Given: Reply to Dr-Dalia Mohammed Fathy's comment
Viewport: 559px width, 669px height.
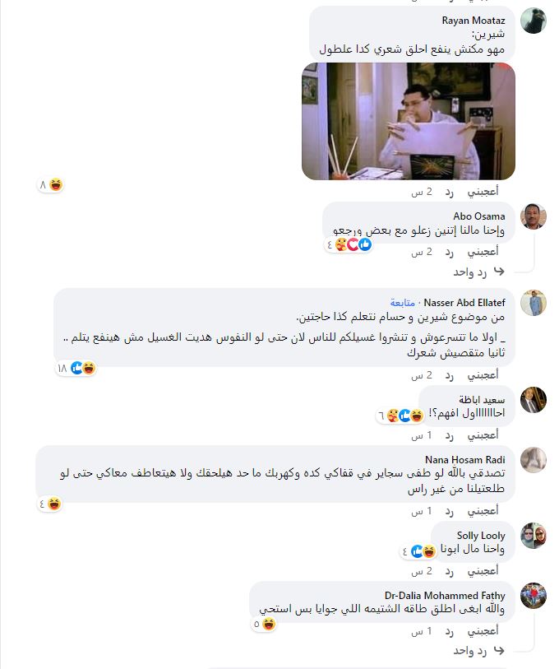Looking at the screenshot, I should coord(449,631).
